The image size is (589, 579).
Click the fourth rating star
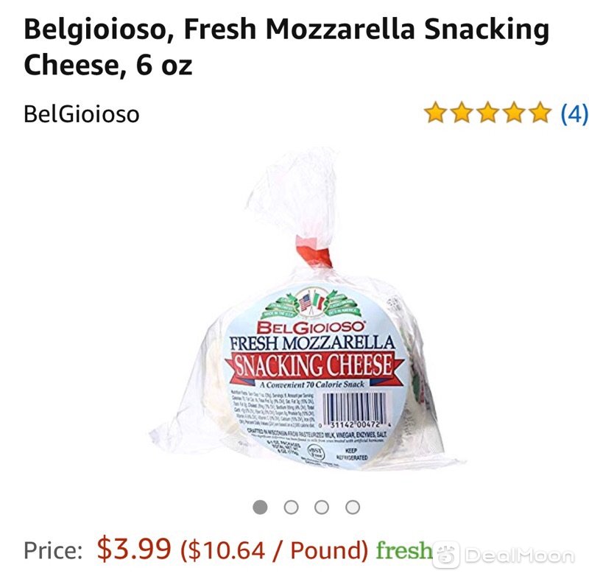[x=514, y=113]
